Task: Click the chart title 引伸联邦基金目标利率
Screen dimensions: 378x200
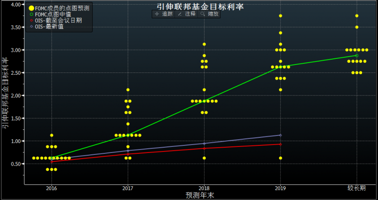Action: (200, 7)
